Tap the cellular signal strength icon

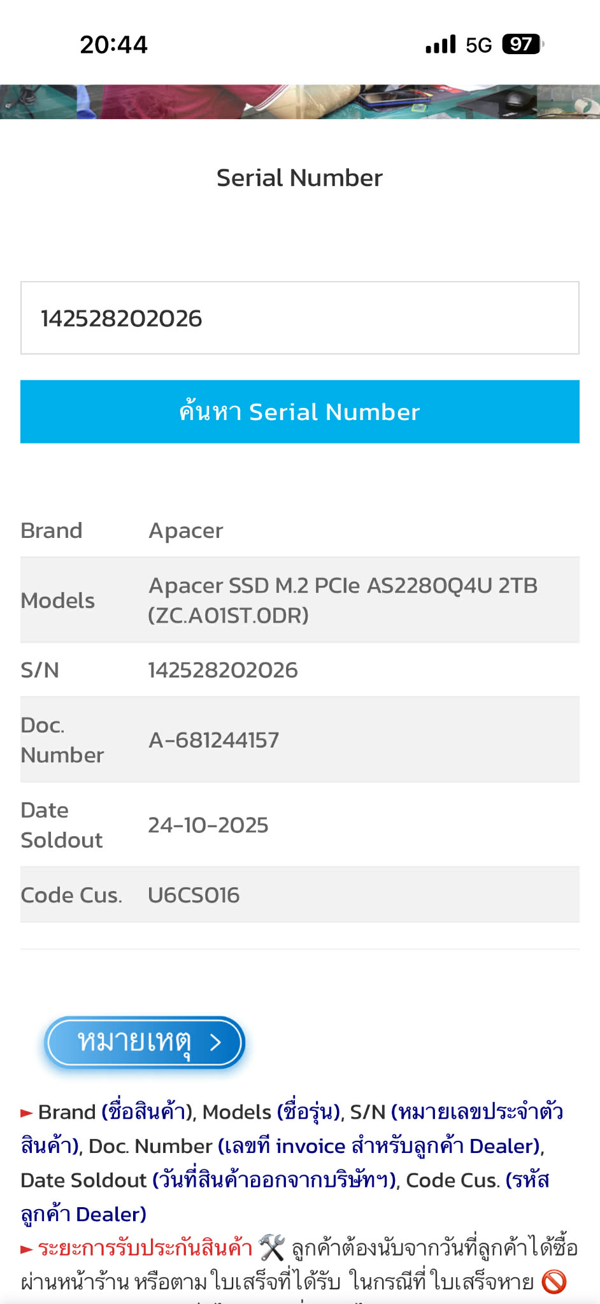click(441, 45)
